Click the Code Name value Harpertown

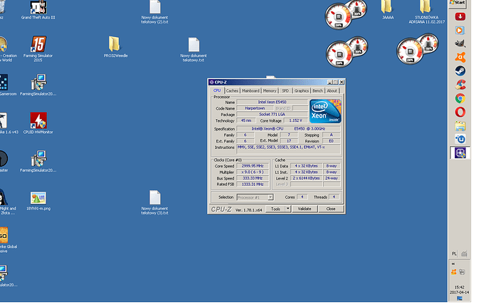255,108
